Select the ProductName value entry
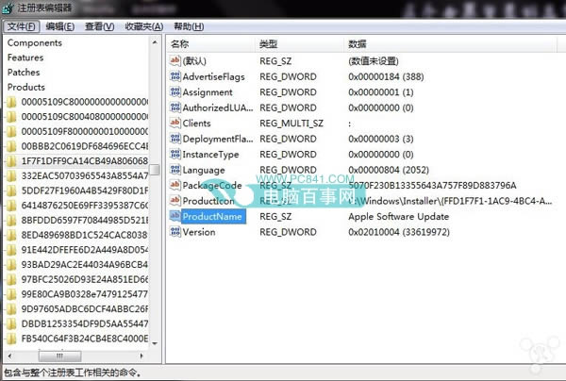 pyautogui.click(x=213, y=217)
